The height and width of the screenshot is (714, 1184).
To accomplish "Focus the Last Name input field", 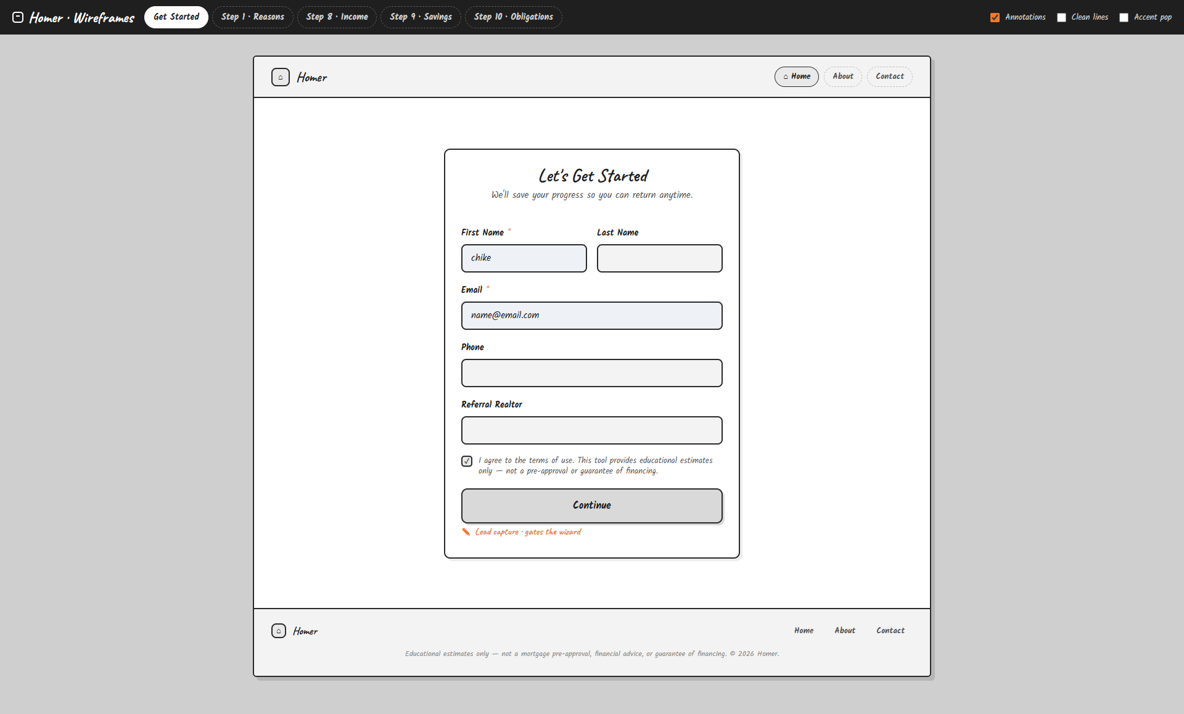I will [660, 258].
